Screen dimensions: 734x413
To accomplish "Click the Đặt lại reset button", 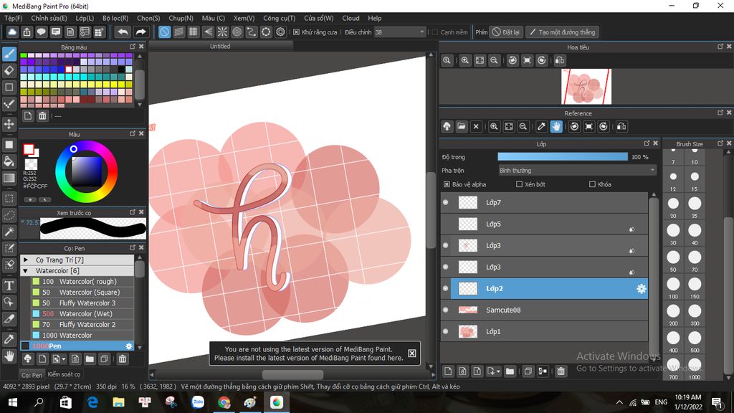I will pos(506,32).
